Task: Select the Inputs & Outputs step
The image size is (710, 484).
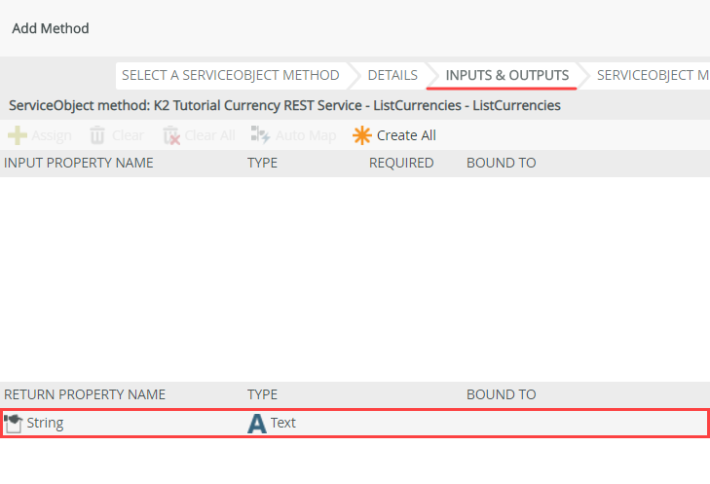Action: (506, 75)
